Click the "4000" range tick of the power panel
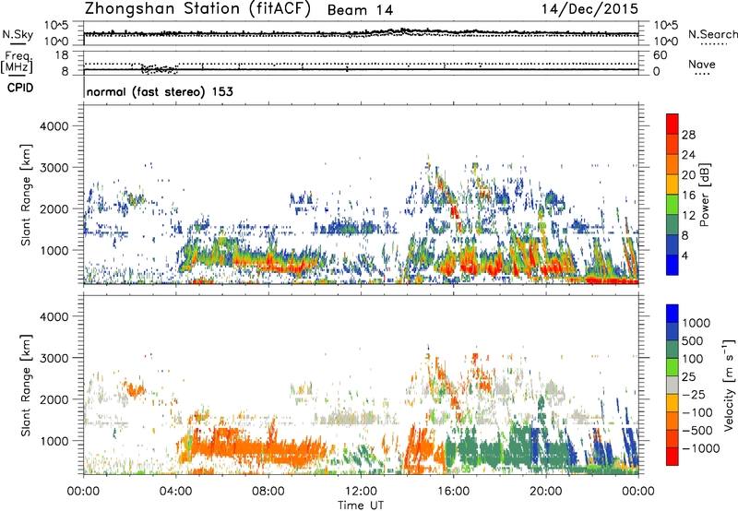Viewport: 738px width, 511px height. (54, 126)
